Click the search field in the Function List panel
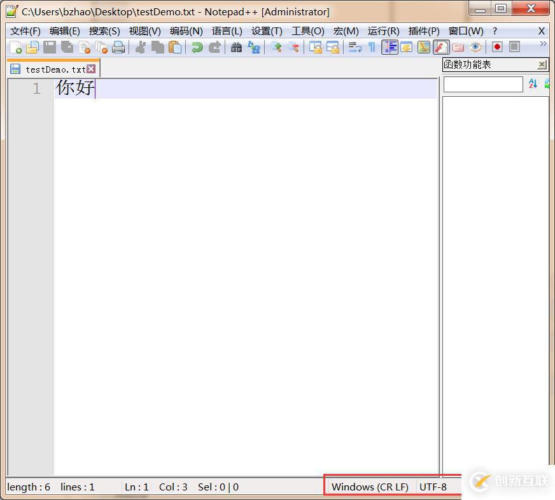555x500 pixels. point(482,83)
